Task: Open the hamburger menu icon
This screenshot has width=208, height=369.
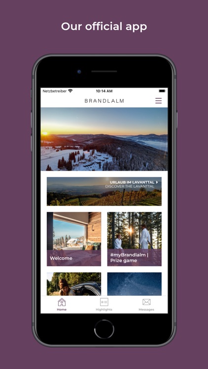Action: 159,101
